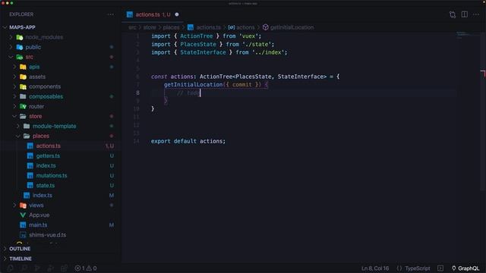Click the code minimap preview
Viewport: 486px width, 273px height.
(463, 35)
